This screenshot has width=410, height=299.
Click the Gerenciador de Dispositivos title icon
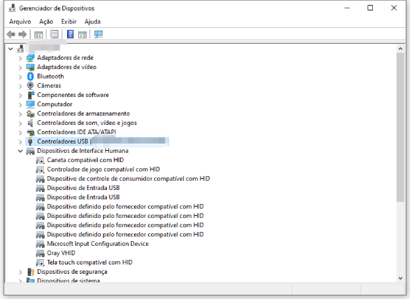click(12, 8)
